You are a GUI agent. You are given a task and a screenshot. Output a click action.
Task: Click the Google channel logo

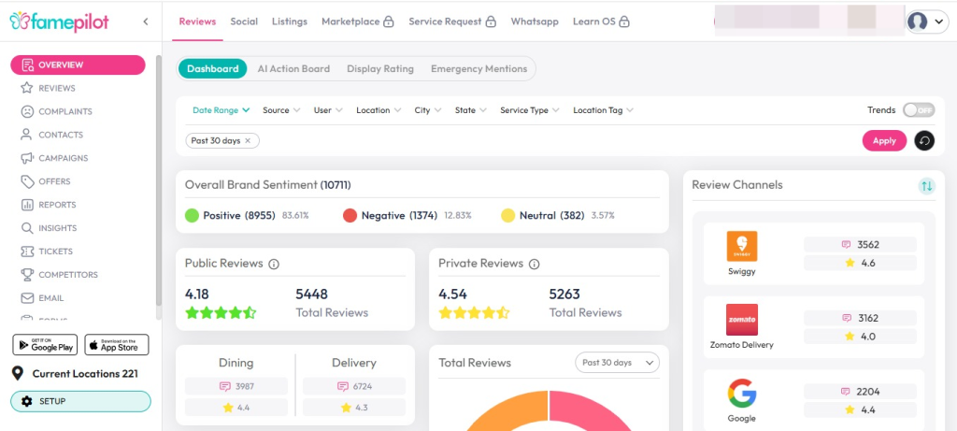click(x=742, y=394)
